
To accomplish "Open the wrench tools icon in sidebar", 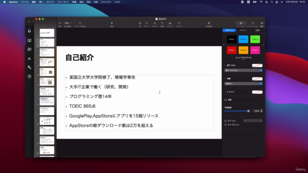I will (29, 67).
